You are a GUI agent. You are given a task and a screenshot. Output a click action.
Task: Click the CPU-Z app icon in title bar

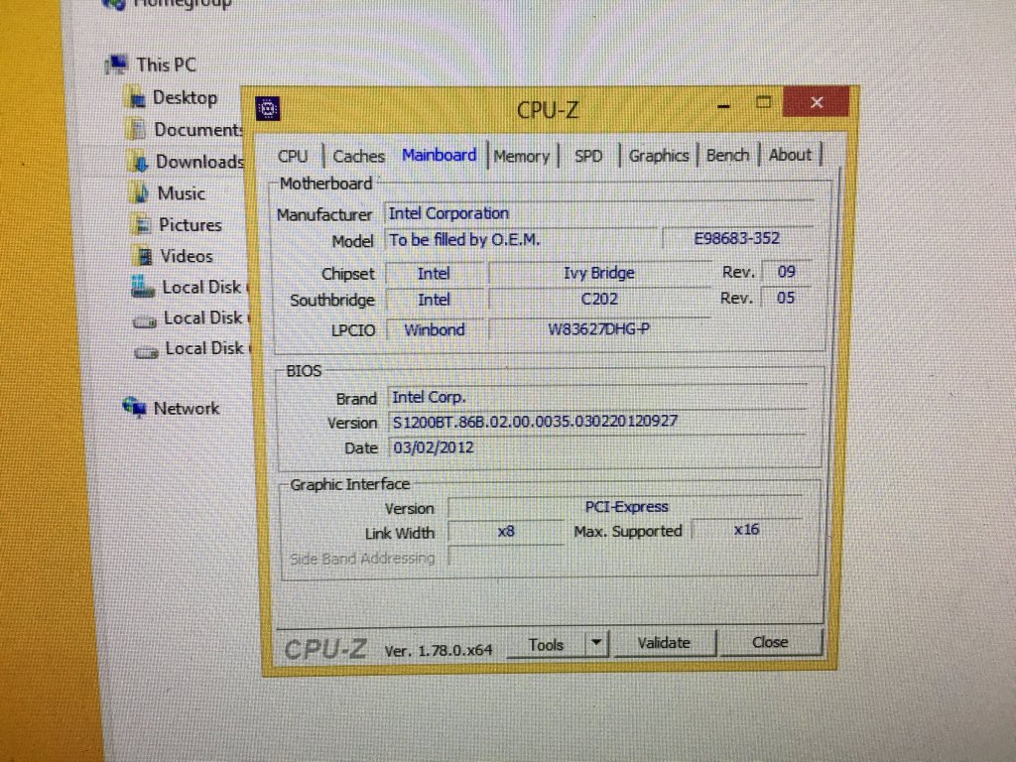(x=268, y=108)
